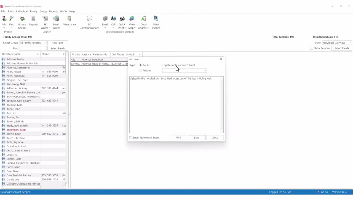Print the note
The height and width of the screenshot is (199, 353).
(x=178, y=138)
